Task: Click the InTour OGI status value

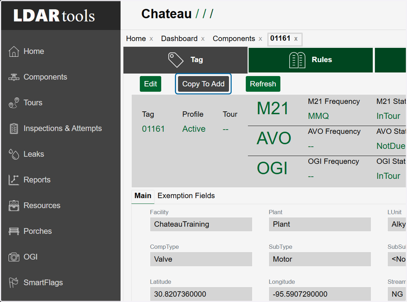Action: click(389, 176)
